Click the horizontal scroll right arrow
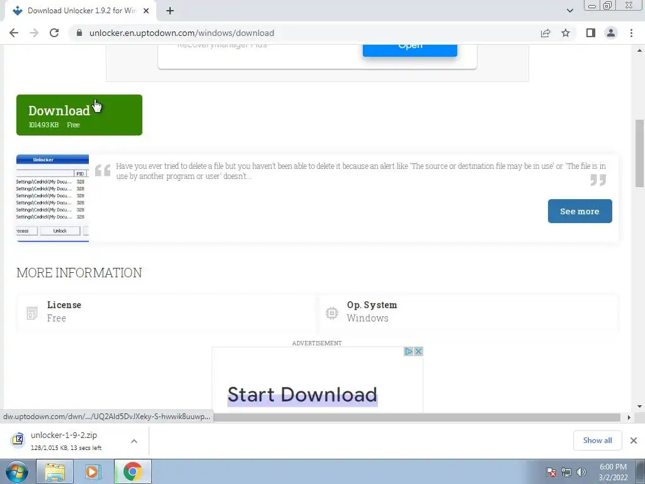 coord(629,417)
